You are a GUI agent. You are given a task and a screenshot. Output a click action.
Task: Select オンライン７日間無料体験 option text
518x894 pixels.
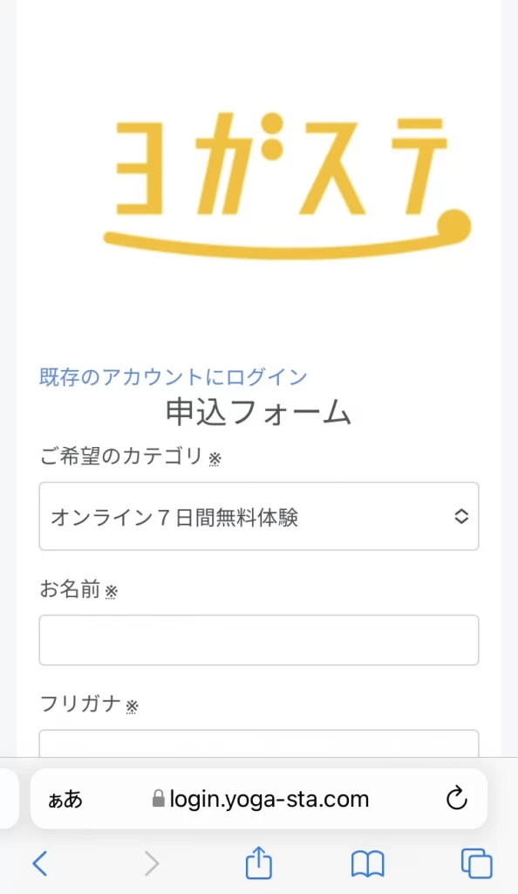coord(174,518)
